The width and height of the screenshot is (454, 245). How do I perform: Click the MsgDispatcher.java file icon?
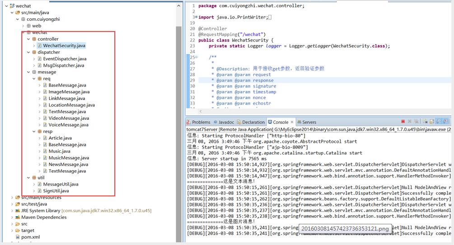pyautogui.click(x=40, y=65)
